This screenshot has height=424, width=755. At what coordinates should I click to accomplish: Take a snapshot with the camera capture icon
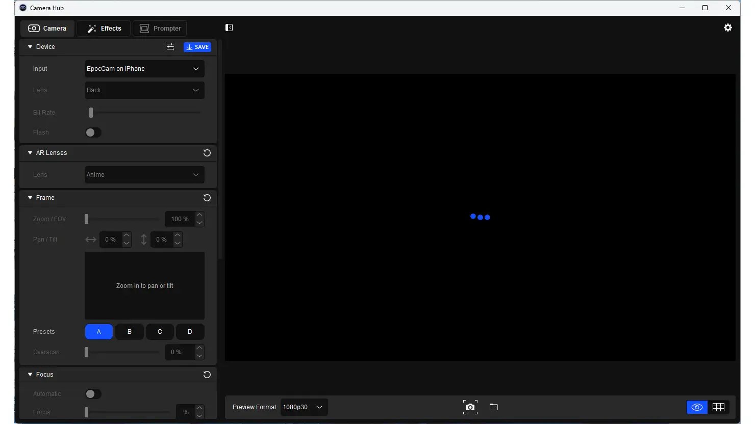(470, 407)
